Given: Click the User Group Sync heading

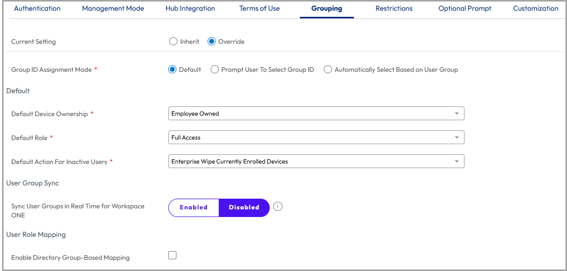Looking at the screenshot, I should pos(33,183).
